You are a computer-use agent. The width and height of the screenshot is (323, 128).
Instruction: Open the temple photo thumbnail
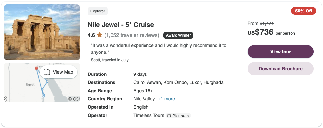coord(42,32)
